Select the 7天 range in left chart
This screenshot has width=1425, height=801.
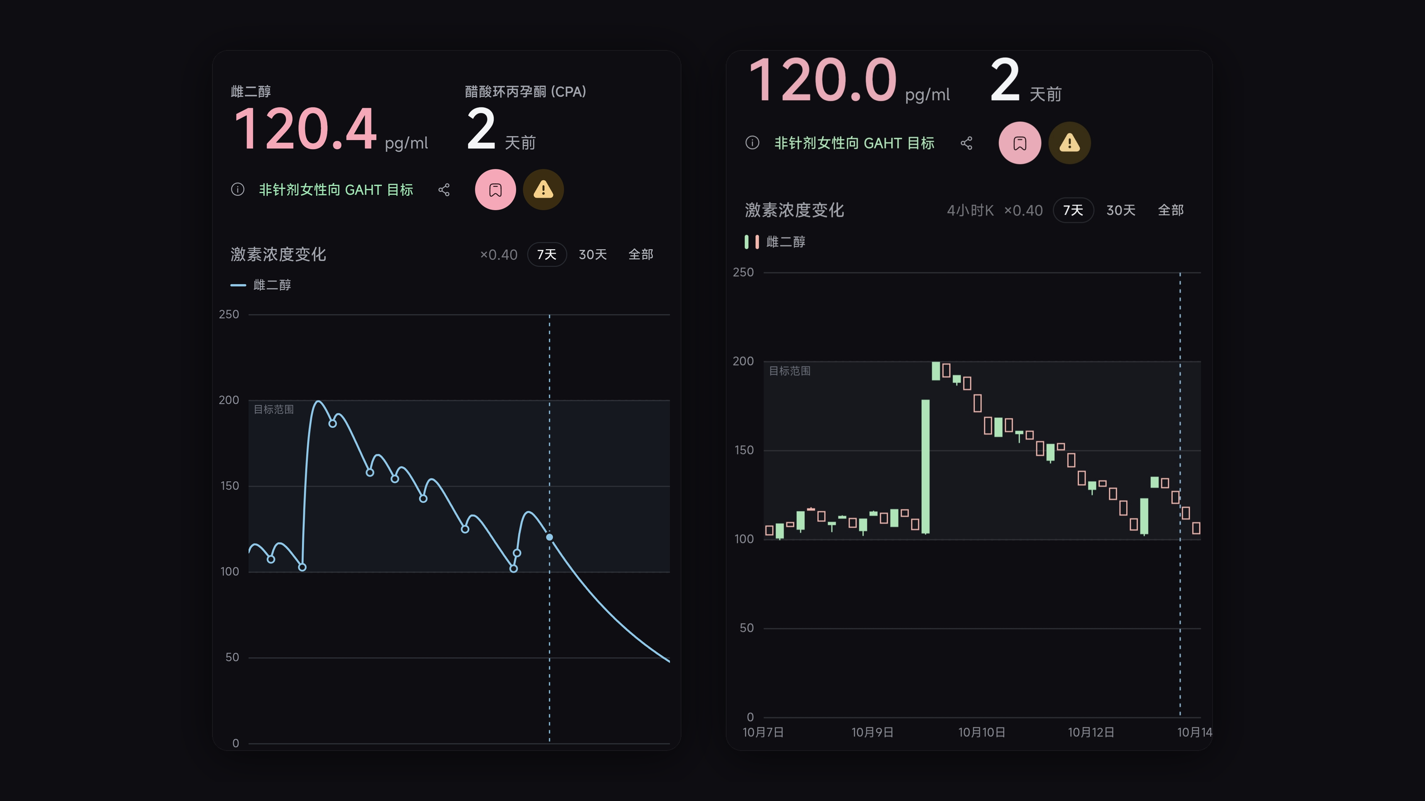click(x=547, y=254)
